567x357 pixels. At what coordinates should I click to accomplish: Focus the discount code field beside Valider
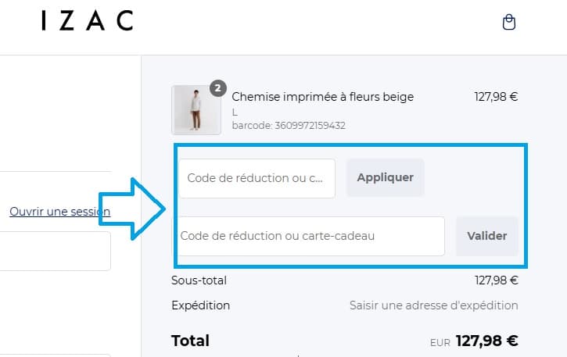point(309,236)
